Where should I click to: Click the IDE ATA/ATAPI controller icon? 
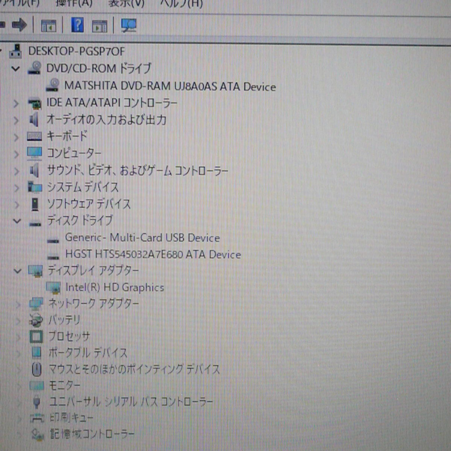pos(35,103)
